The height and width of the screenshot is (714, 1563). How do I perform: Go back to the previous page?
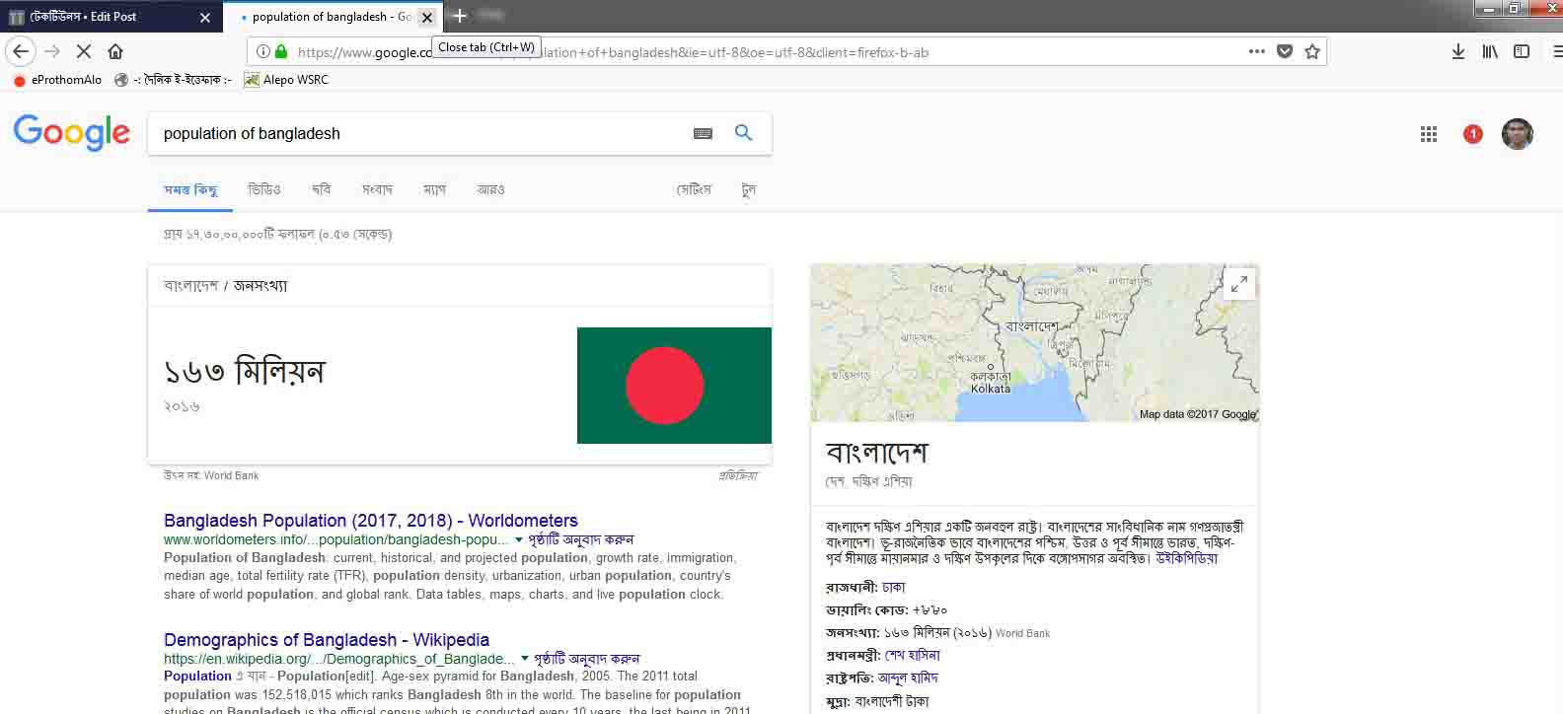click(21, 51)
